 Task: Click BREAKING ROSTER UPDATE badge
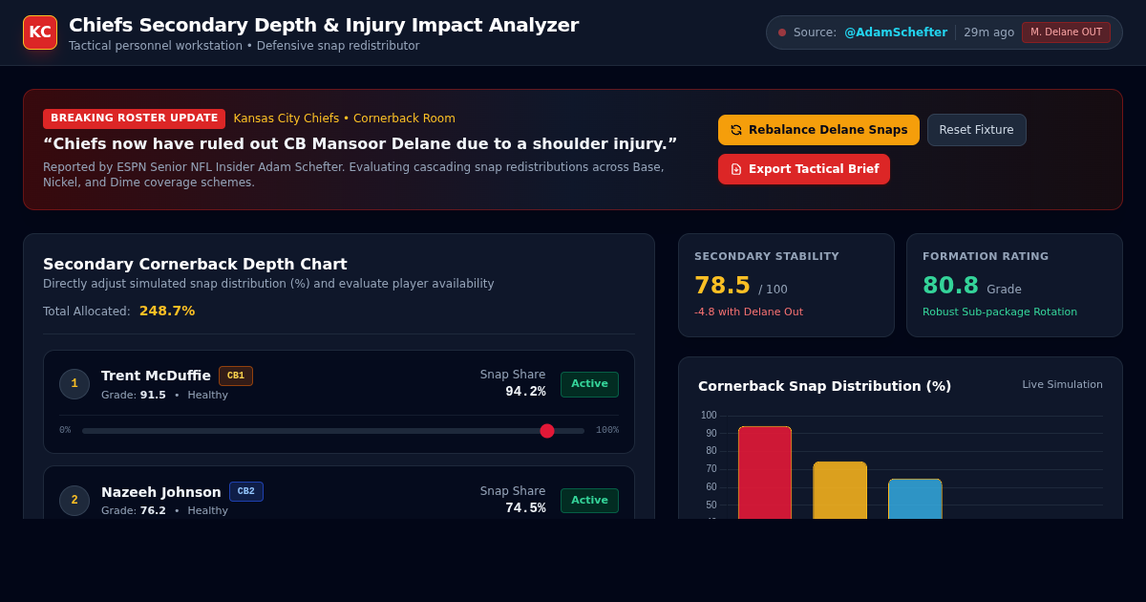click(x=134, y=118)
